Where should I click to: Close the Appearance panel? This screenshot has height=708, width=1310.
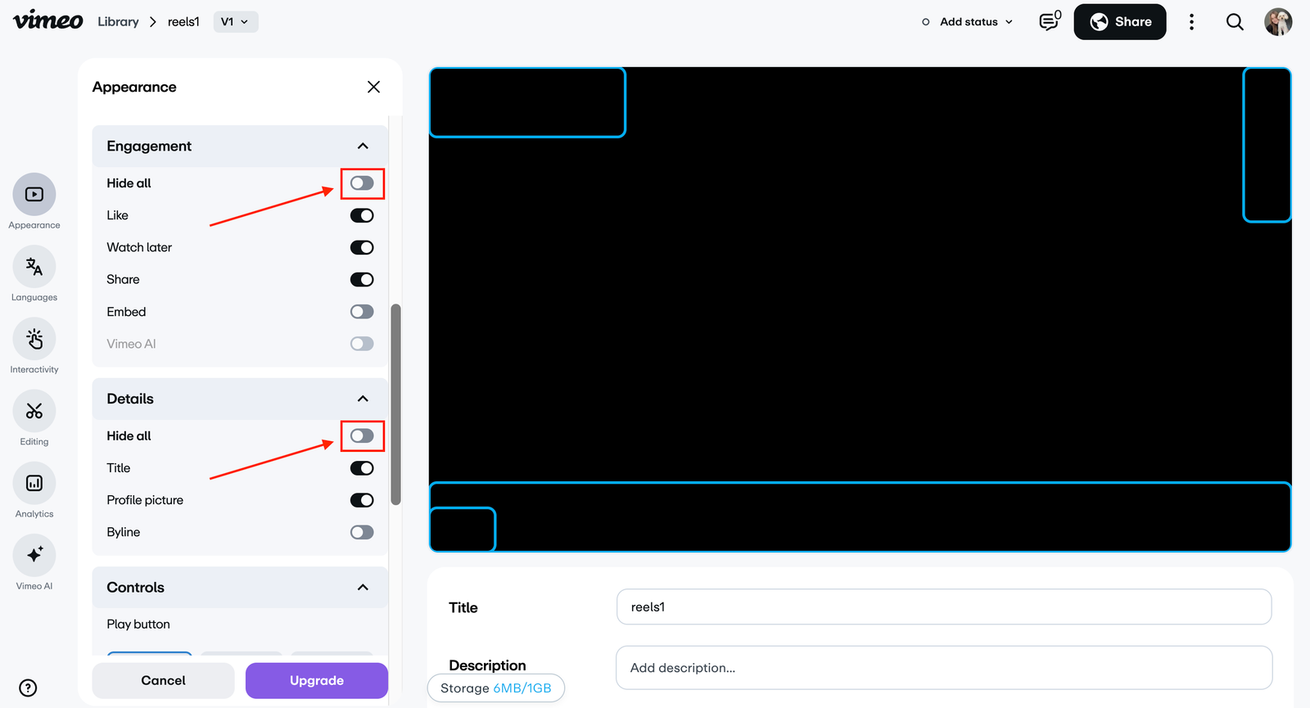373,87
